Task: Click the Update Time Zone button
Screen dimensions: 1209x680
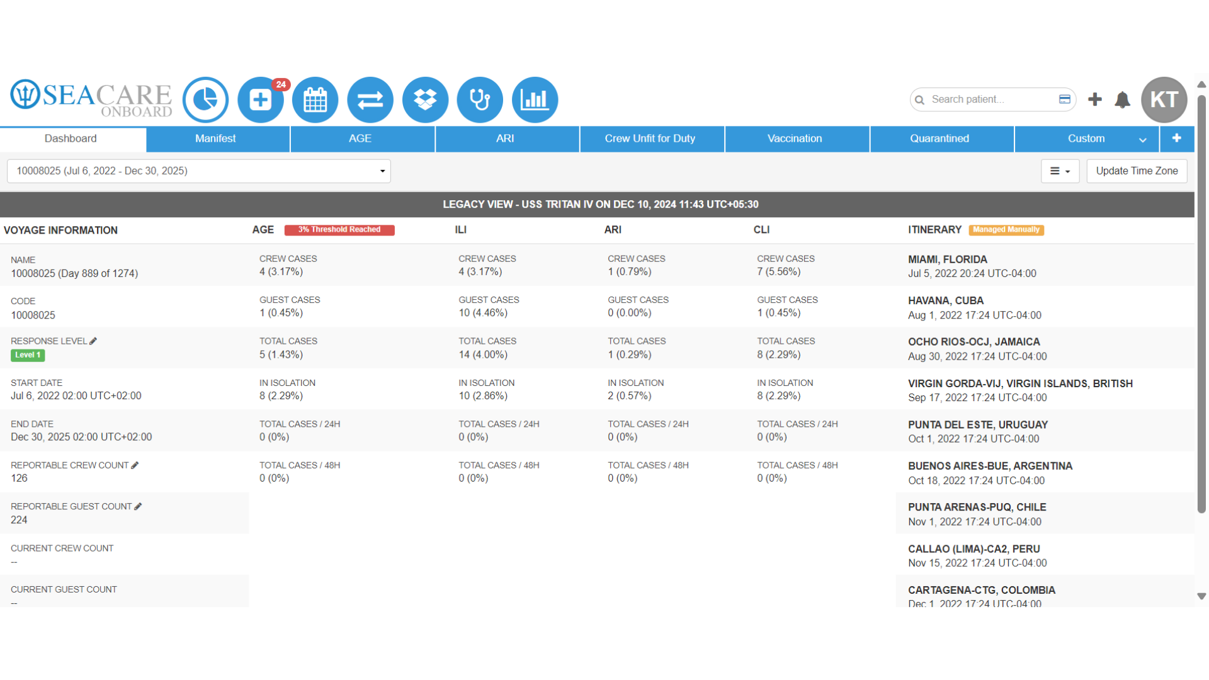Action: pyautogui.click(x=1137, y=171)
